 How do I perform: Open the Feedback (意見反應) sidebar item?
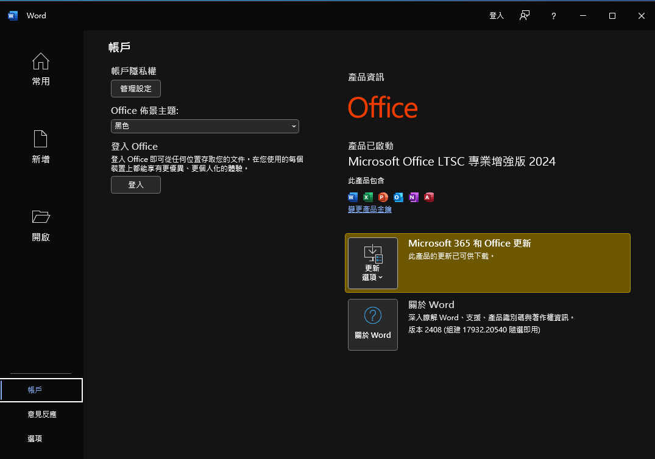41,415
